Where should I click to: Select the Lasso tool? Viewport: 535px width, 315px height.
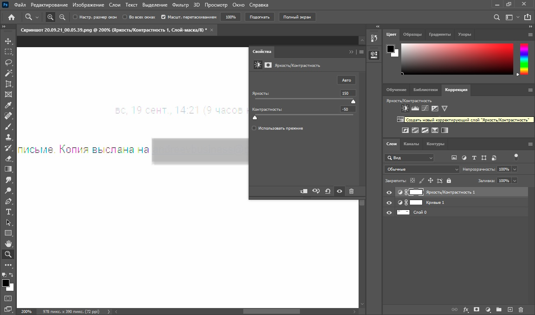(8, 62)
